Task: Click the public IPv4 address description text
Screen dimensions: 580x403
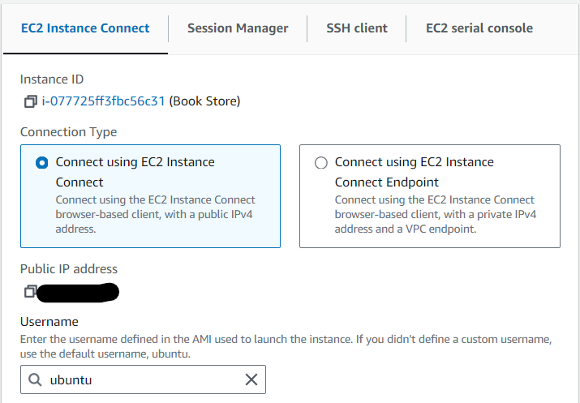Action: coord(155,214)
